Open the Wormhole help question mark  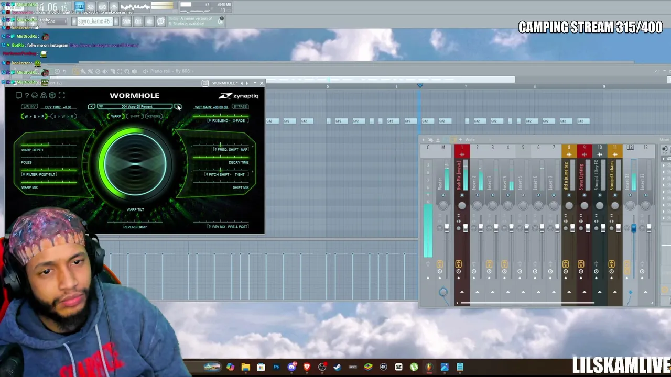[x=27, y=95]
